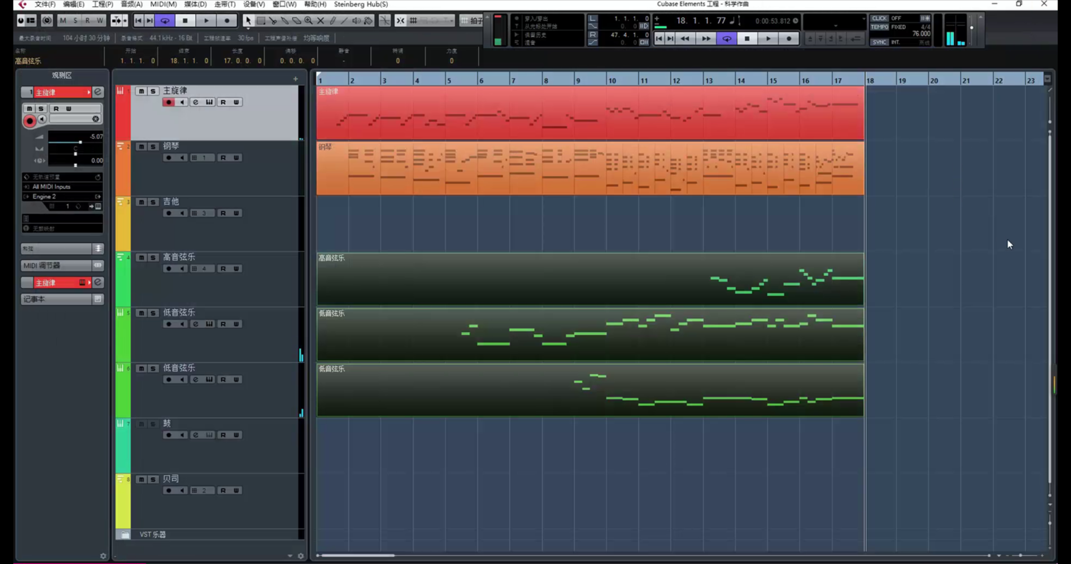
Task: Open 工程(P) menu
Action: (x=103, y=4)
